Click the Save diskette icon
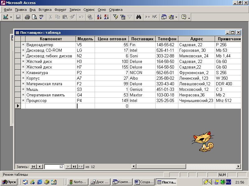This screenshot has width=249, height=186. coord(18,17)
